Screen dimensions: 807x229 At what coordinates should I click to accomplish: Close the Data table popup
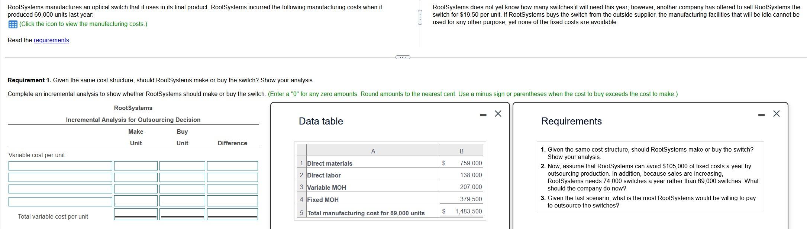498,114
